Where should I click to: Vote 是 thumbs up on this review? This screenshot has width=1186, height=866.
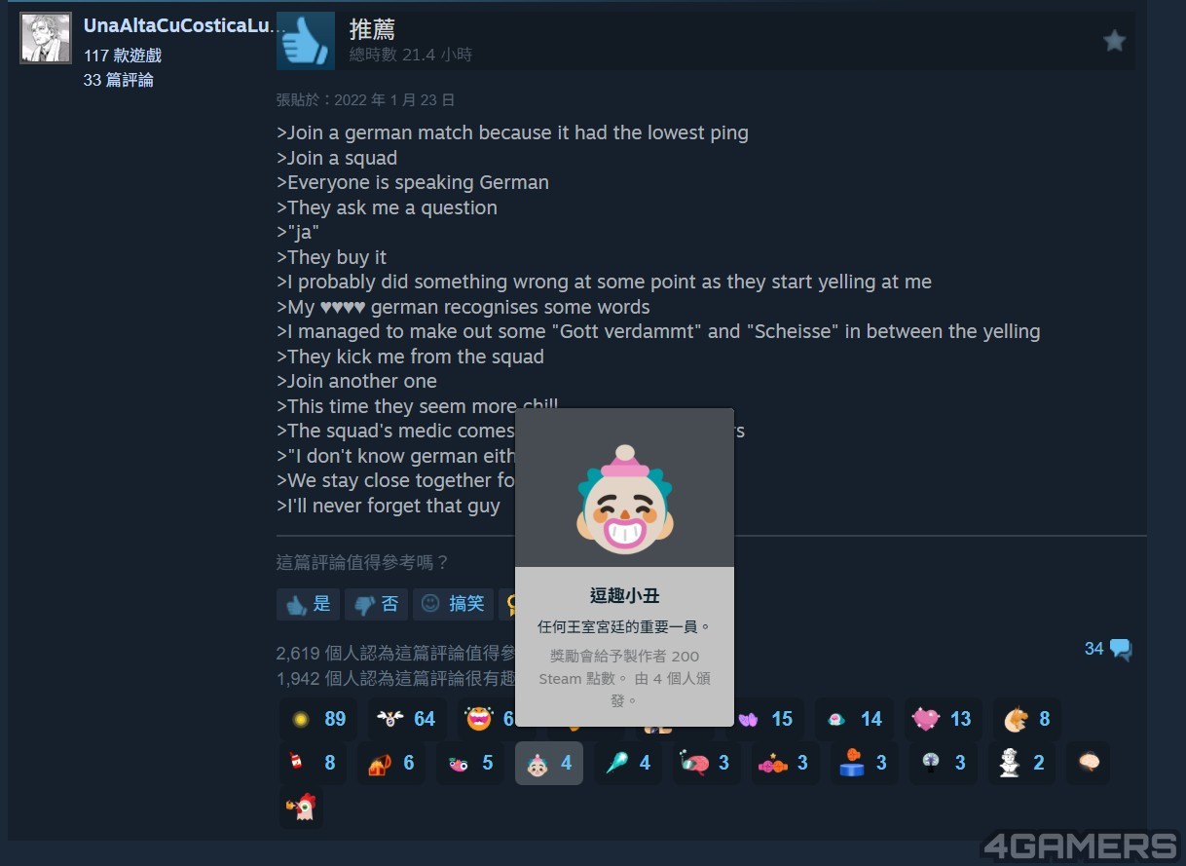[x=308, y=604]
